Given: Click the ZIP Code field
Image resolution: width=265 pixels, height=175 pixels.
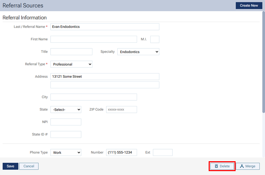Looking at the screenshot, I should point(122,110).
